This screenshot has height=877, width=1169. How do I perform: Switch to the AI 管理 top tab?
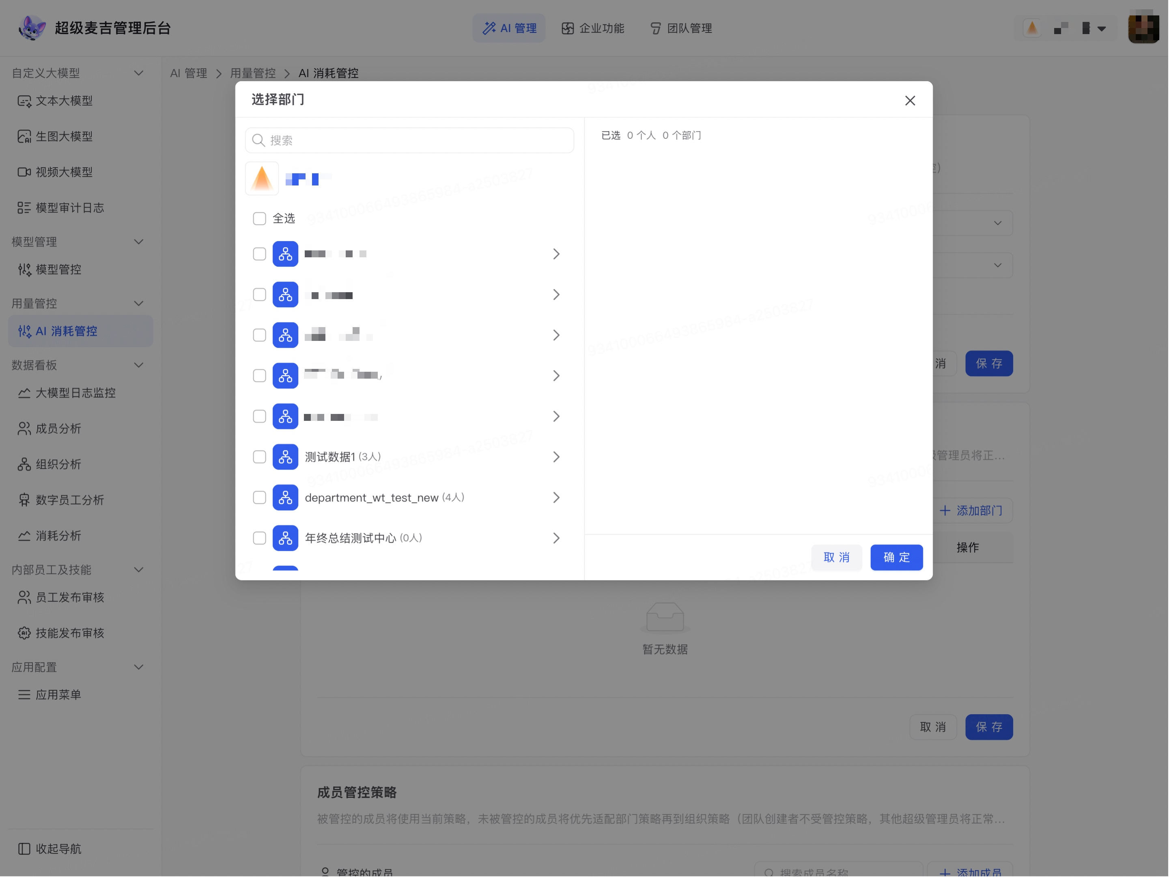(509, 28)
